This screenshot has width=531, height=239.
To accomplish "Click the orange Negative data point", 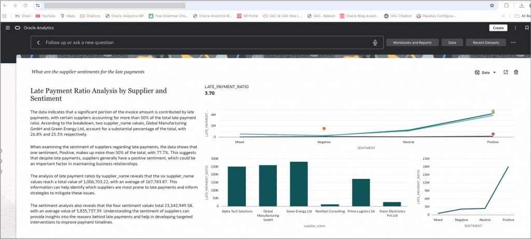I will click(x=324, y=129).
